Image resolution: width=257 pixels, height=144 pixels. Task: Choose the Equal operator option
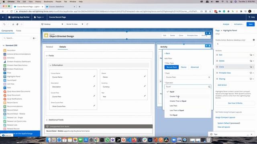(x=188, y=92)
